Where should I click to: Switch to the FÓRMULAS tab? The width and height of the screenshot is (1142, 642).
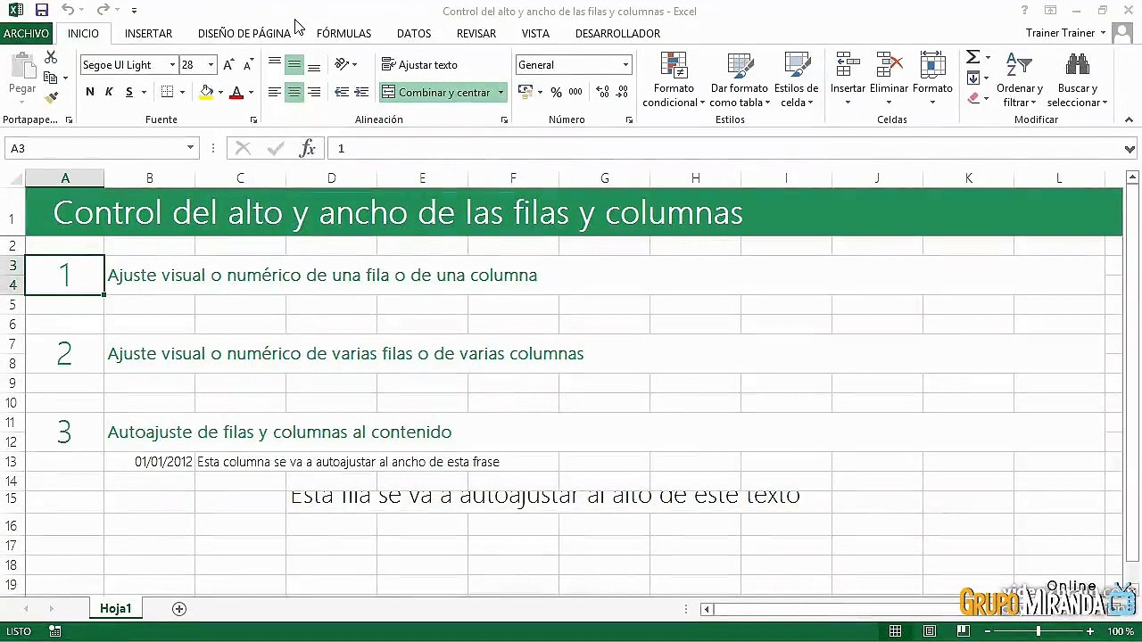pyautogui.click(x=343, y=33)
